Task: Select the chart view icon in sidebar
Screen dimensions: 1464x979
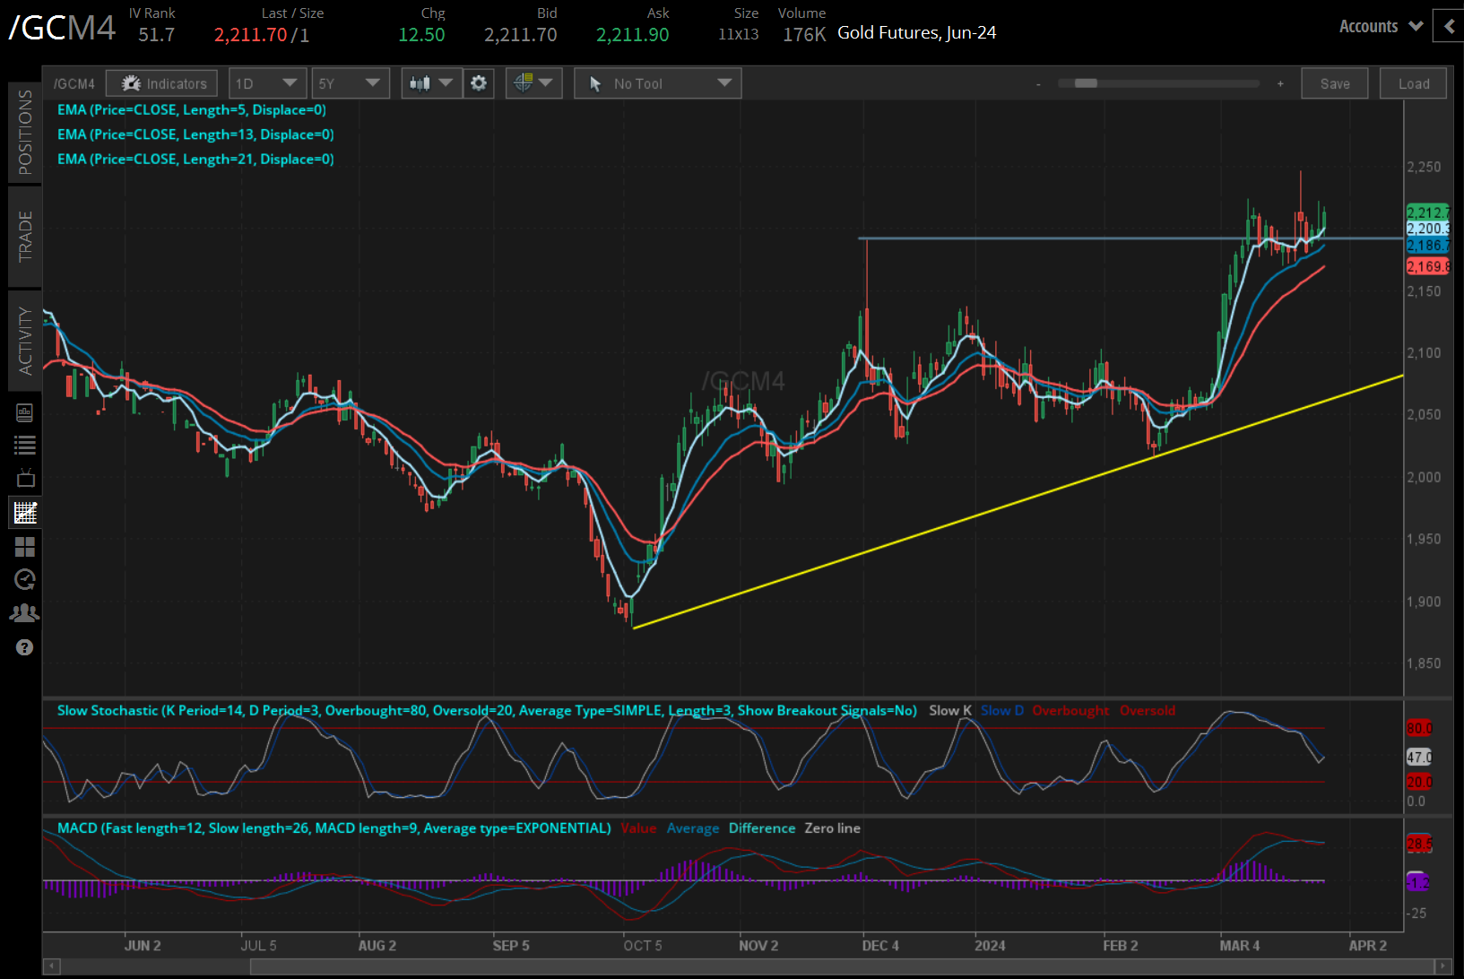Action: [25, 513]
